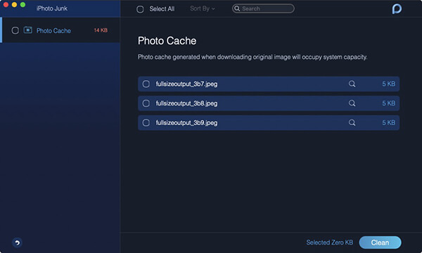Maximize the window with the green button

pos(23,5)
